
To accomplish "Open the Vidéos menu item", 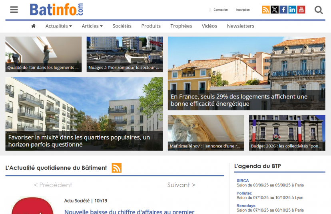I will pyautogui.click(x=209, y=26).
